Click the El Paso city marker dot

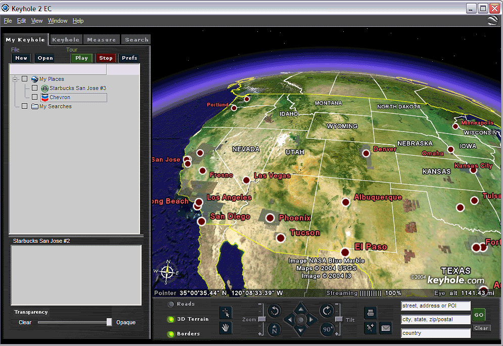345,252
